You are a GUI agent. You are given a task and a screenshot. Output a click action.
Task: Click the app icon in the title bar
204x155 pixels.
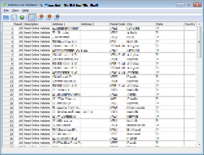point(4,5)
